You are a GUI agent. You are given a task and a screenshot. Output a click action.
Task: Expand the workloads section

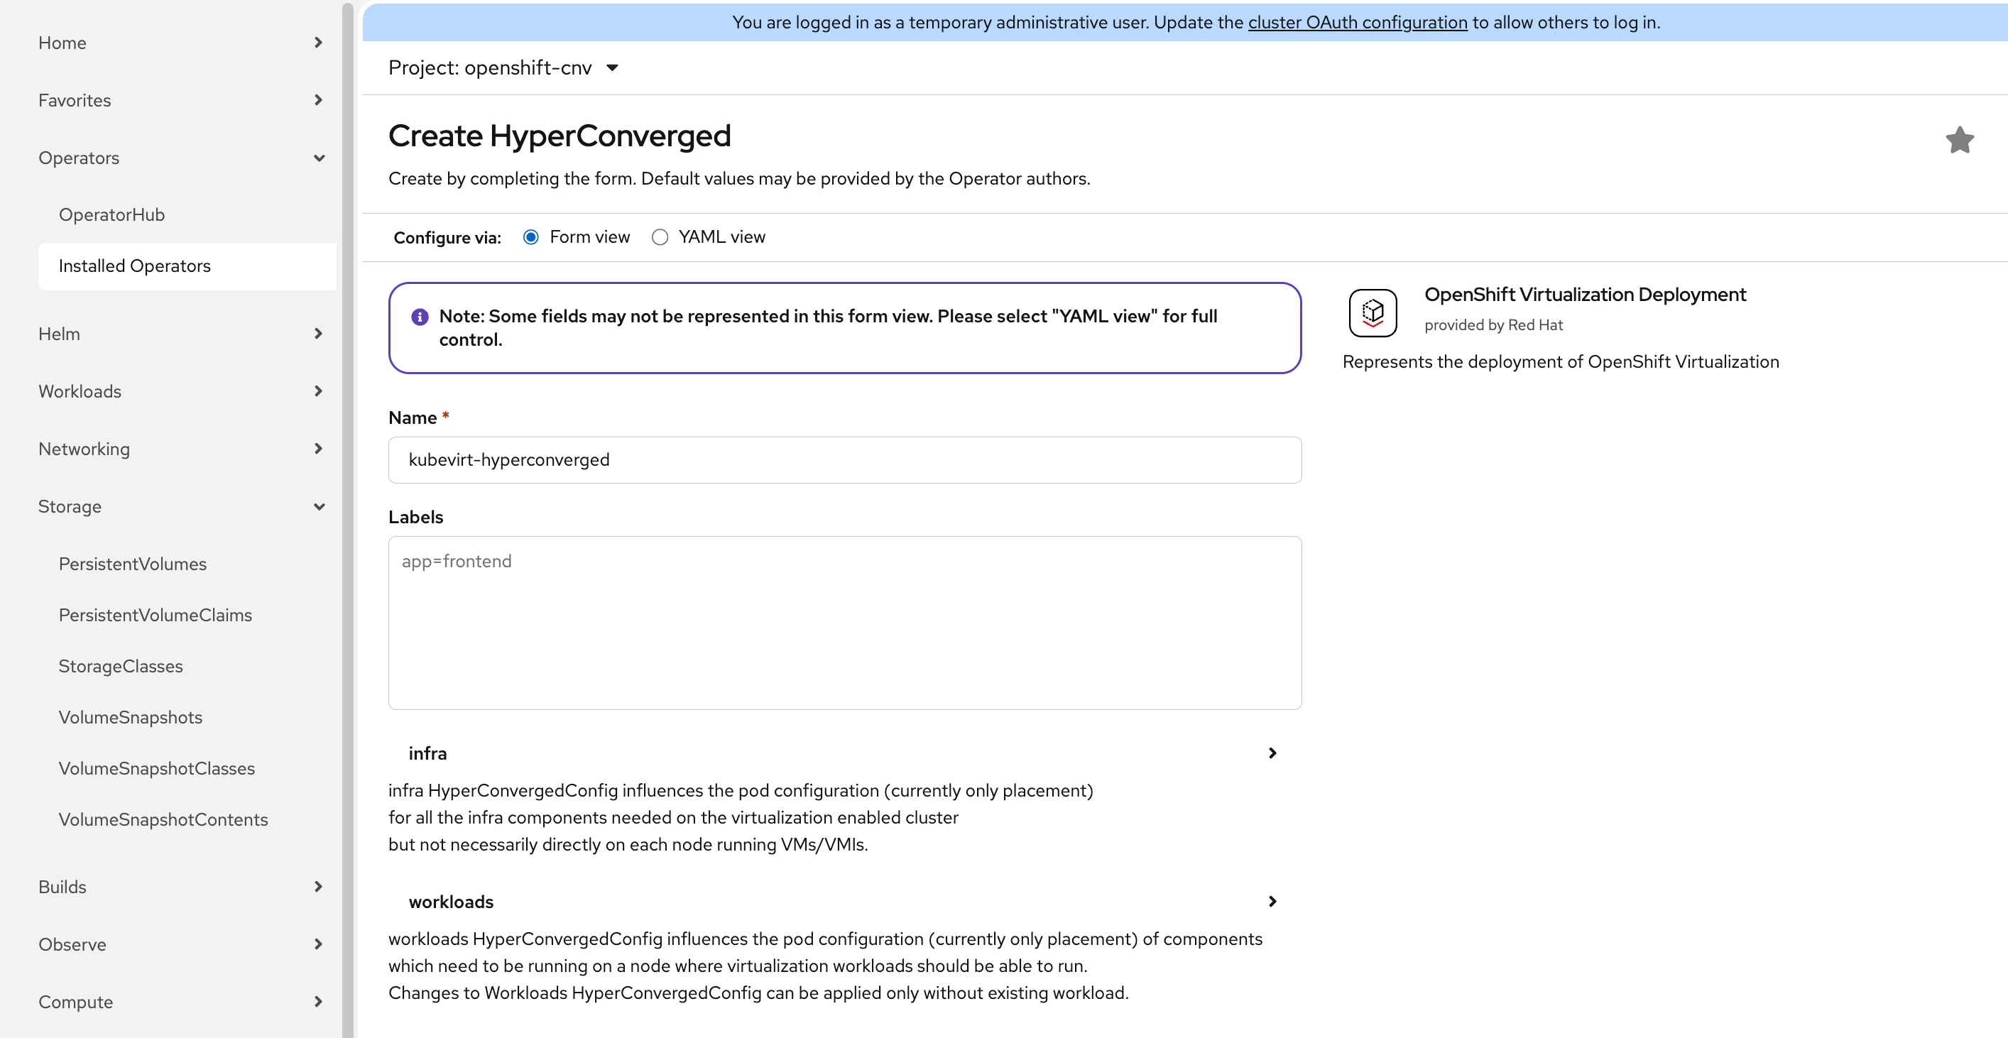[845, 901]
